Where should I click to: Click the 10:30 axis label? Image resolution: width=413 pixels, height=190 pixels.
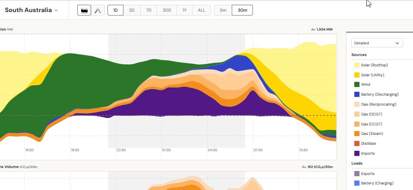pos(303,150)
